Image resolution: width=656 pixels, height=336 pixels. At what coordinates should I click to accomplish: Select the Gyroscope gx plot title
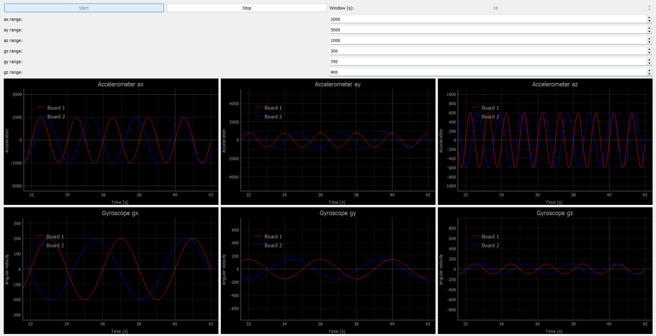pos(120,213)
